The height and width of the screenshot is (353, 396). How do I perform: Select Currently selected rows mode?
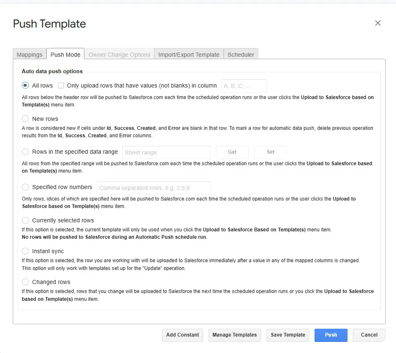25,220
